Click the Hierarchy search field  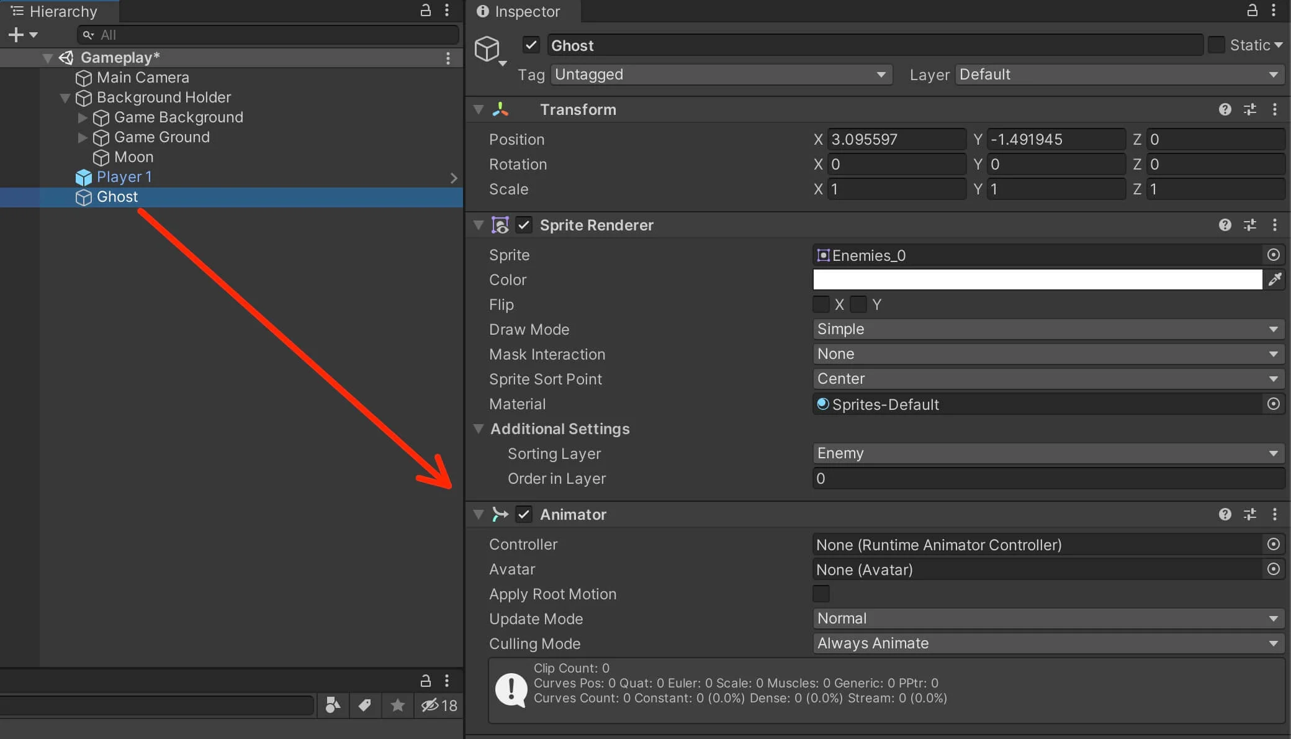pos(268,35)
